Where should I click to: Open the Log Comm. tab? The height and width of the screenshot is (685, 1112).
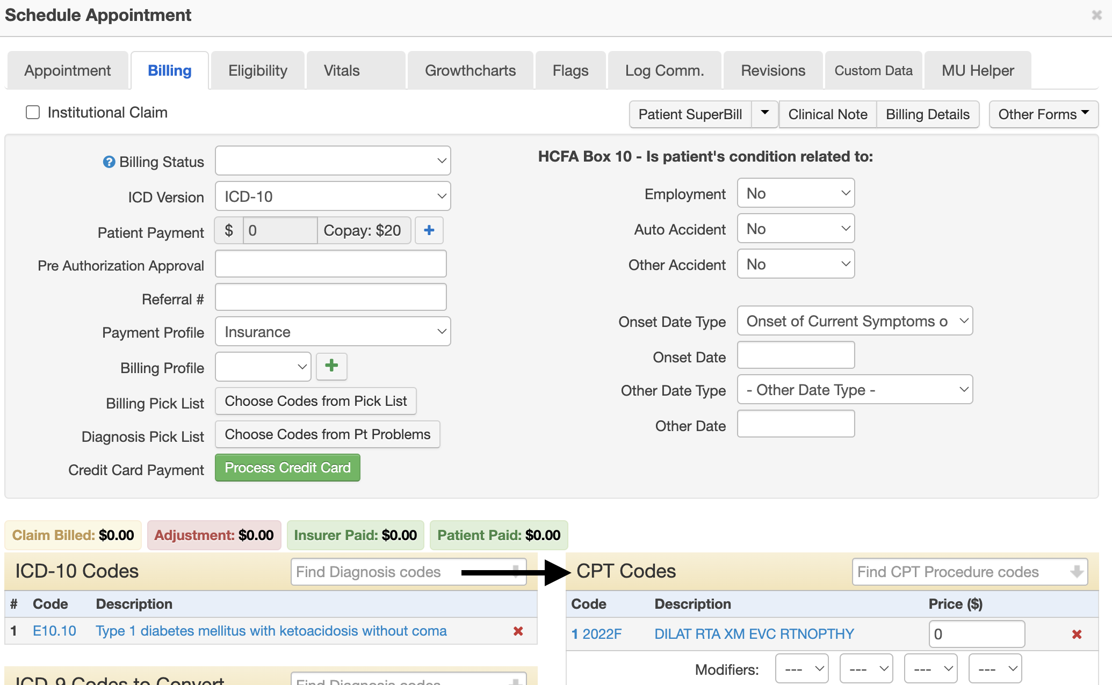[x=665, y=70]
